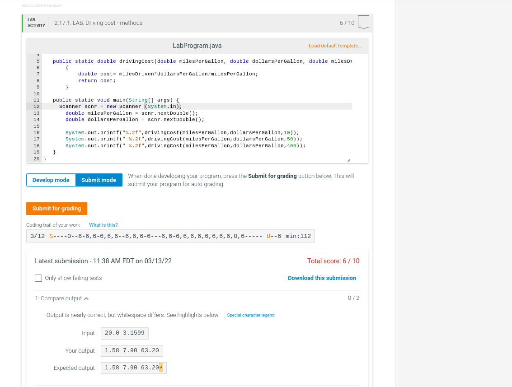Screen dimensions: 512x387
Task: View the Special character legend
Action: pos(251,315)
